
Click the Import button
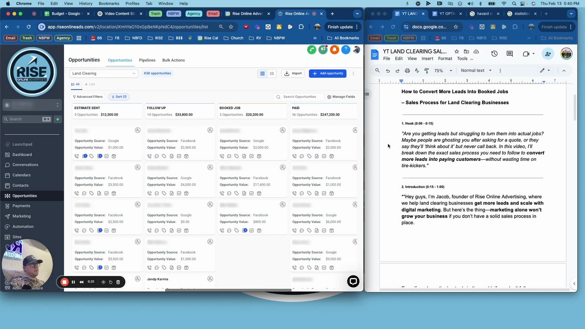[x=293, y=74]
